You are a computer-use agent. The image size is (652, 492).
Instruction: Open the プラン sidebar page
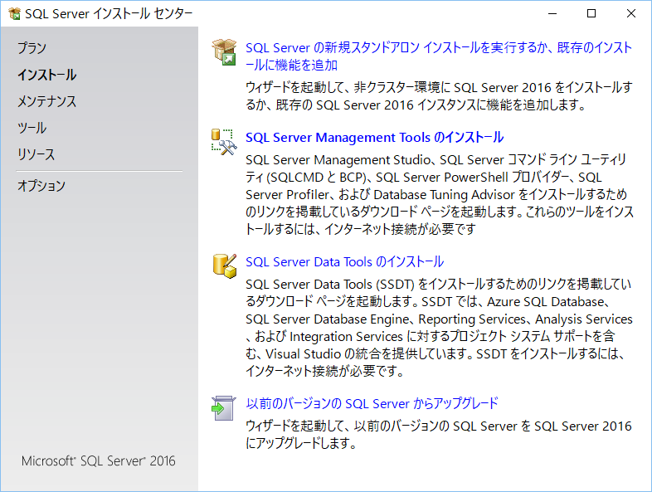pos(32,48)
